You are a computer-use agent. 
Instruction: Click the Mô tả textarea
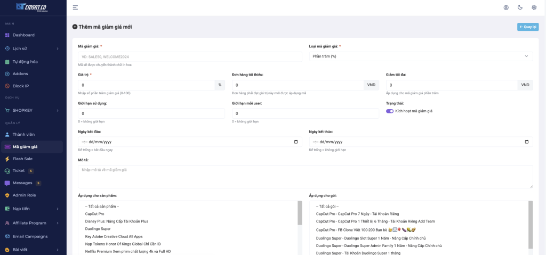click(305, 176)
